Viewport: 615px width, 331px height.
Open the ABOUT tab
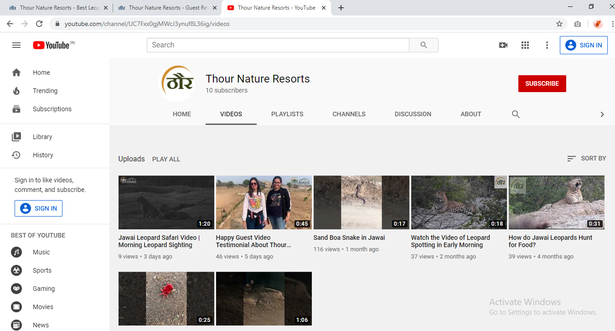click(471, 114)
